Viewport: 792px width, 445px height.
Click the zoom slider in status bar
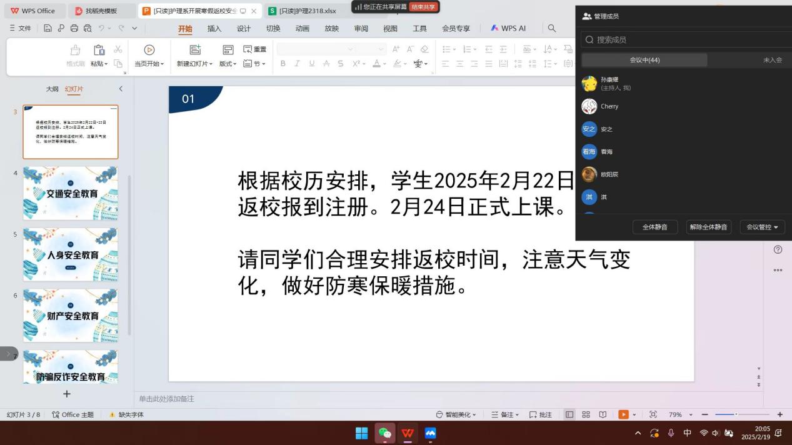(x=742, y=414)
